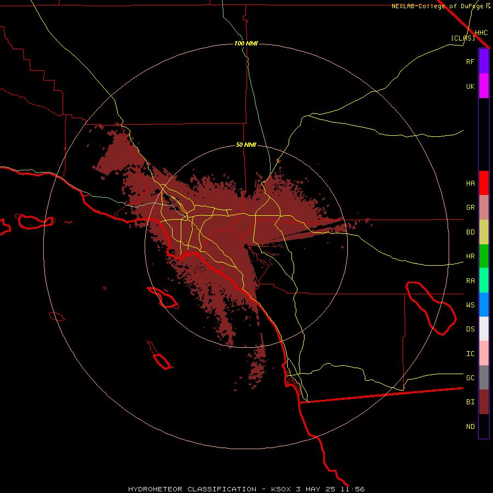The image size is (493, 493).
Task: Click the IC legend label
Action: coord(470,354)
